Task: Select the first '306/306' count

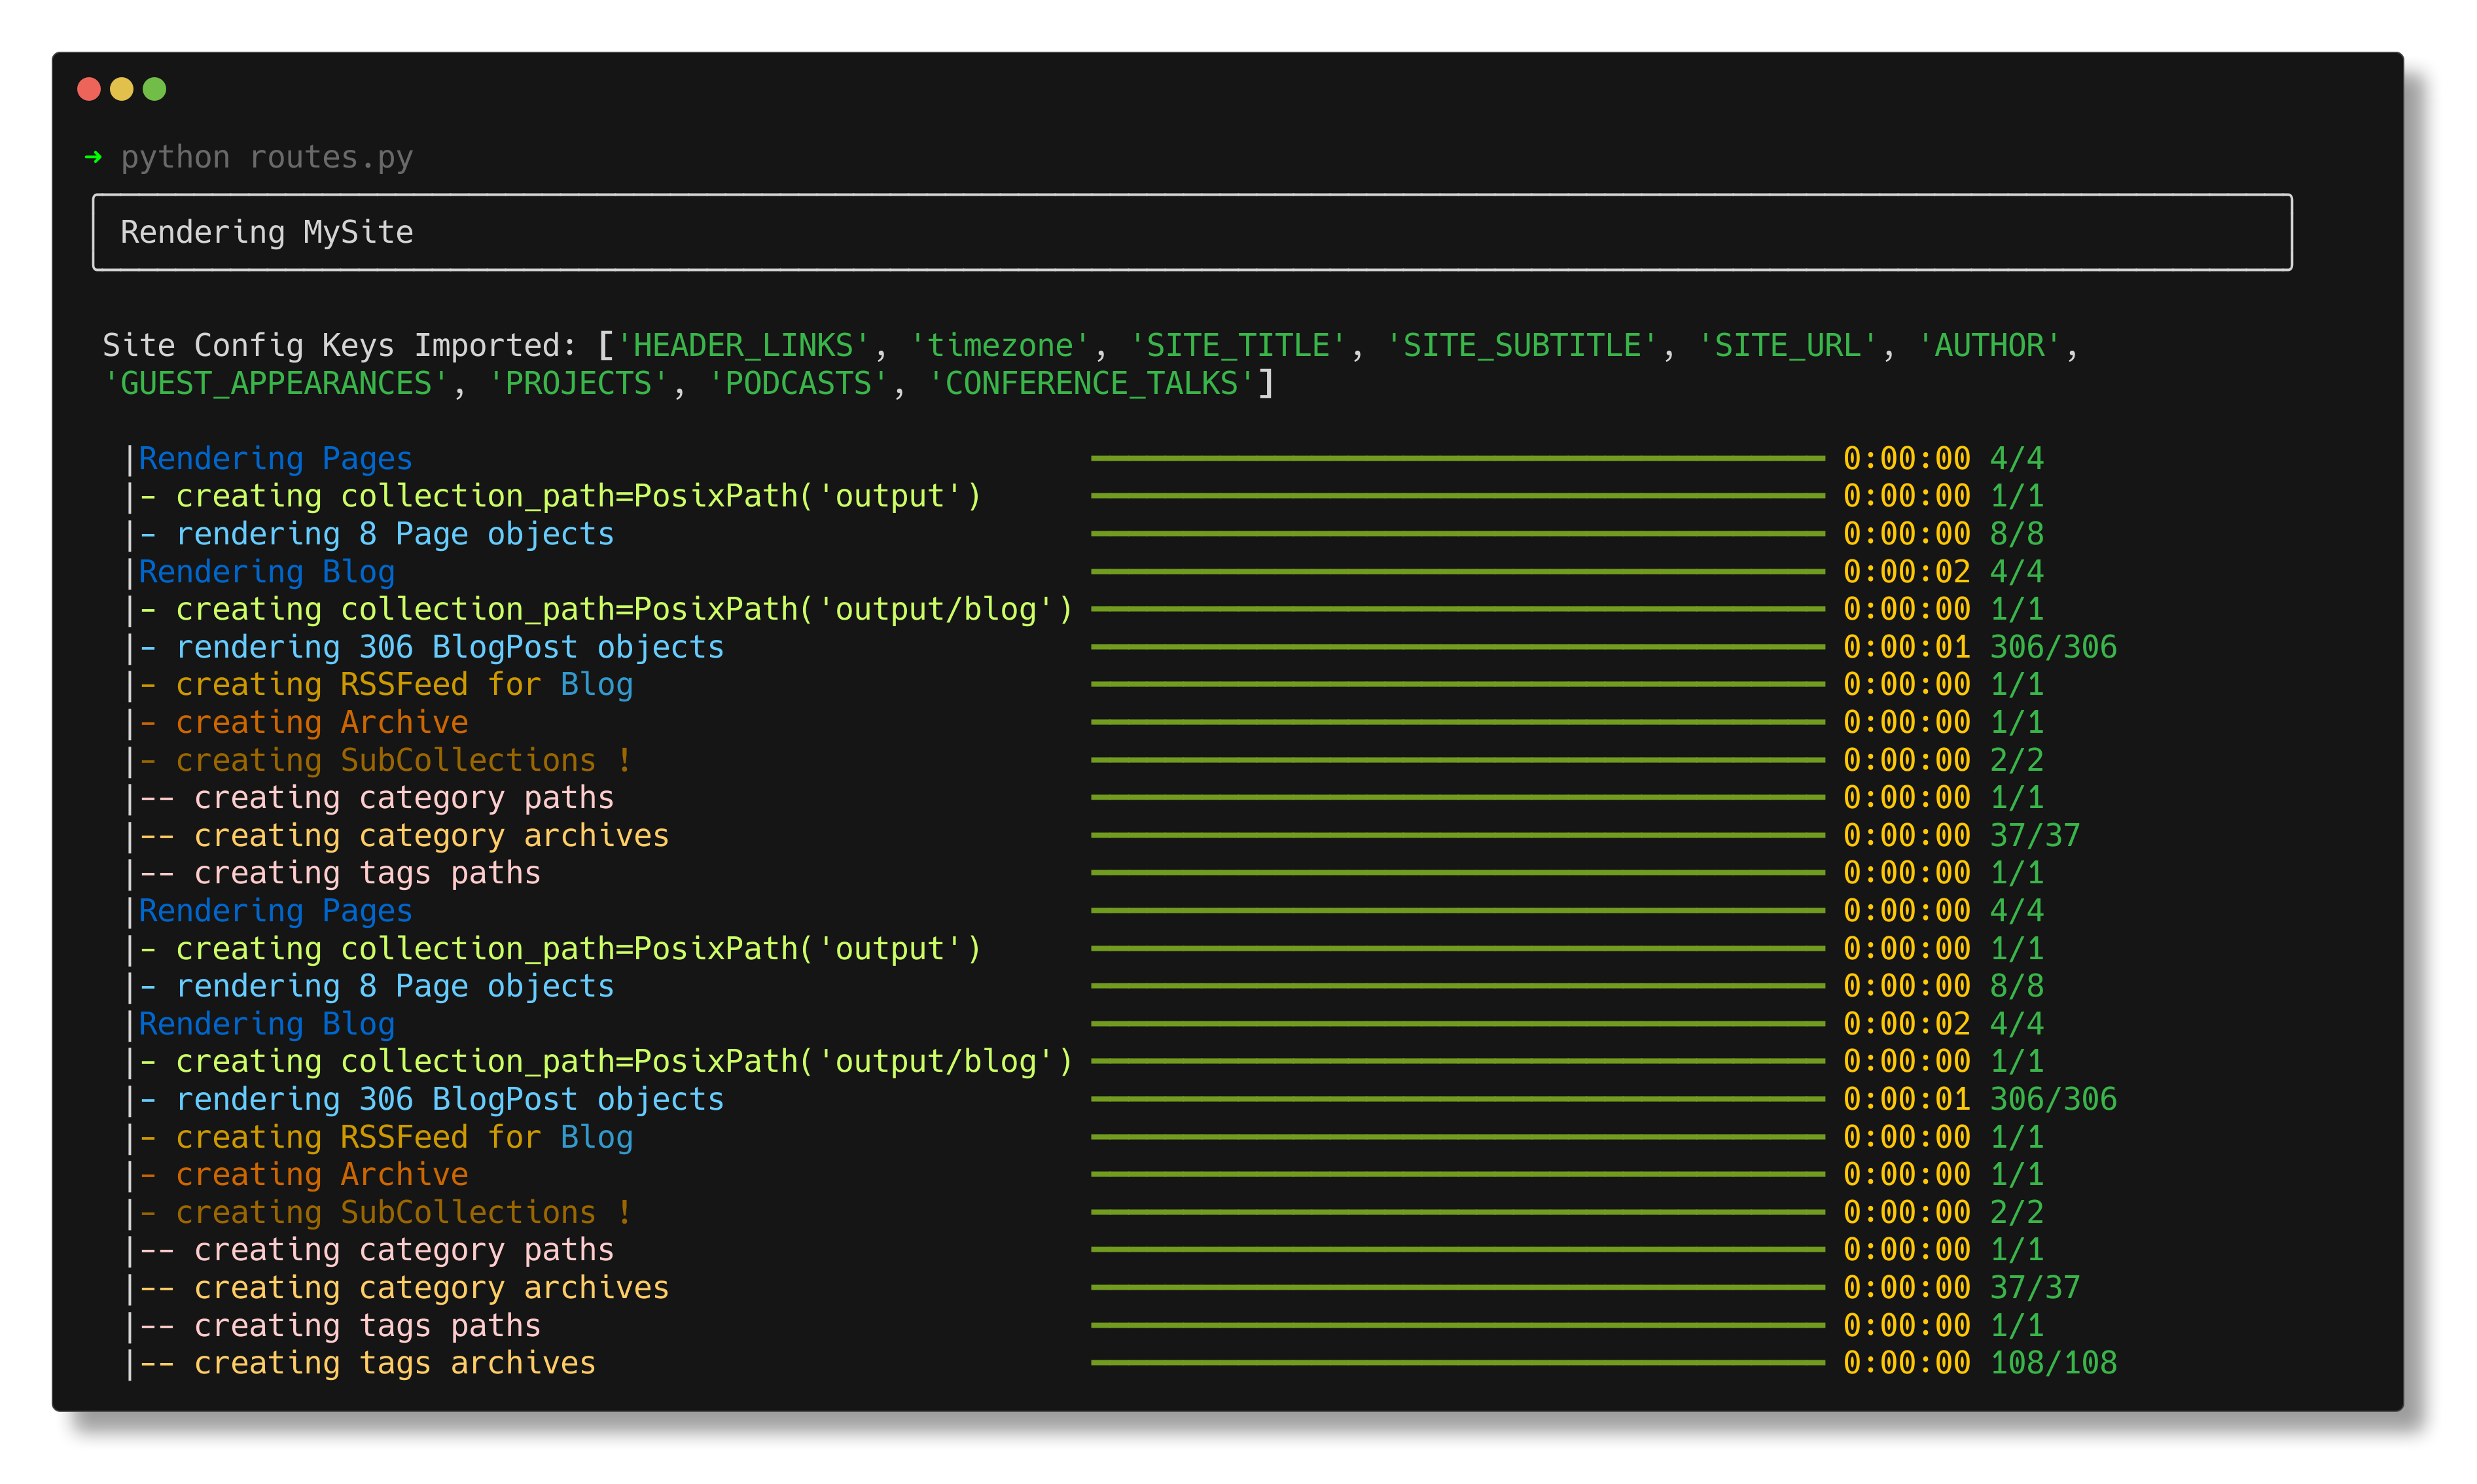Action: [x=2053, y=647]
